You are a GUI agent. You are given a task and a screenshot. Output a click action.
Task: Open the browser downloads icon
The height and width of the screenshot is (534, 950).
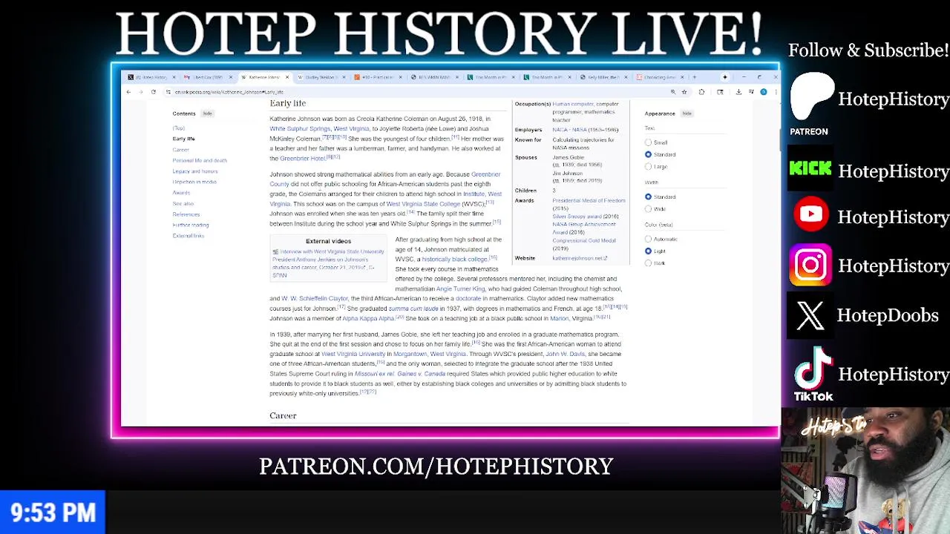click(738, 92)
